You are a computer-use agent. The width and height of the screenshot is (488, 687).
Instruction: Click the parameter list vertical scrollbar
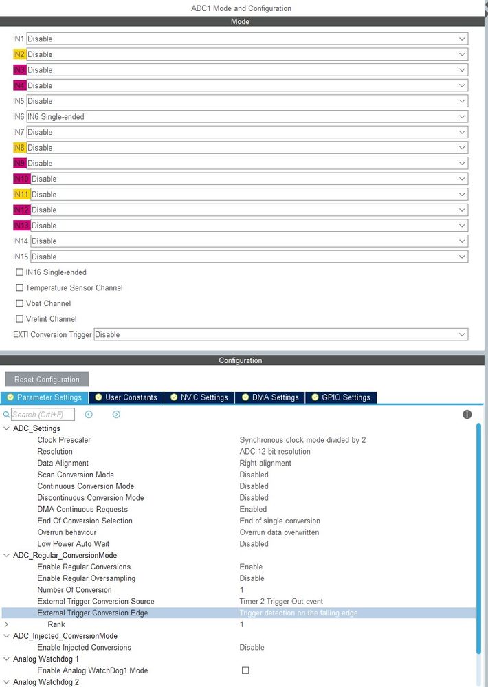[478, 539]
